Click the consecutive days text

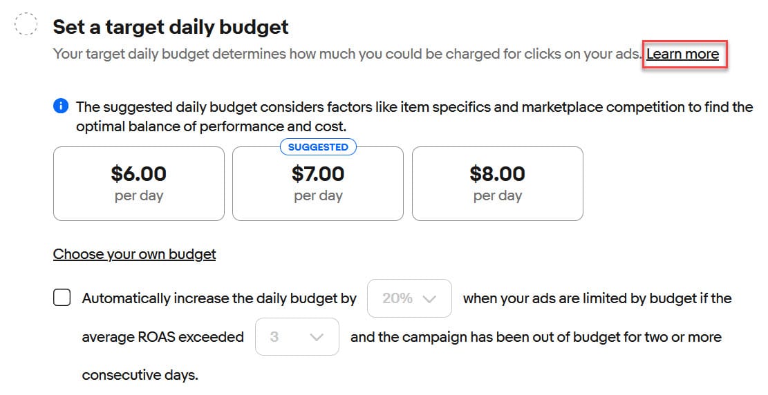pyautogui.click(x=140, y=376)
